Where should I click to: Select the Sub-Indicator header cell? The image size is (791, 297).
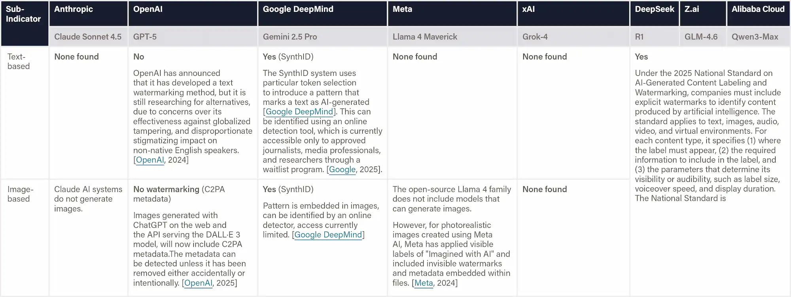23,14
